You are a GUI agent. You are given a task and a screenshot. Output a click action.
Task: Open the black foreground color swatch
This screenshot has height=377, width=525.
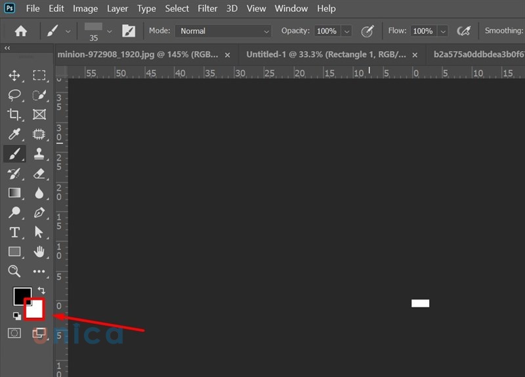click(20, 294)
